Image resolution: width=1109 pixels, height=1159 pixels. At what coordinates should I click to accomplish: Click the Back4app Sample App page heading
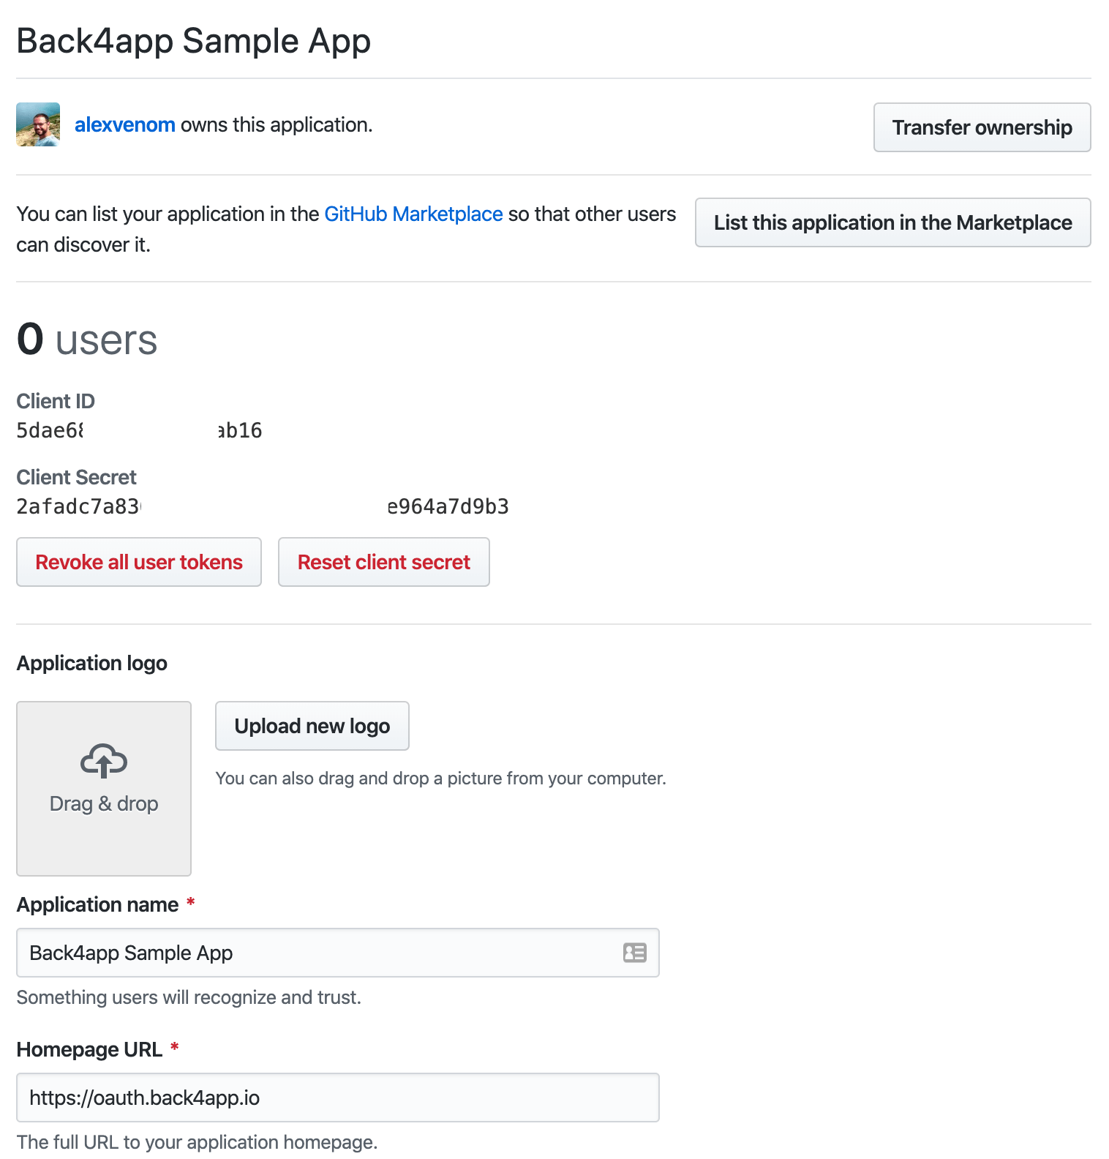coord(193,41)
